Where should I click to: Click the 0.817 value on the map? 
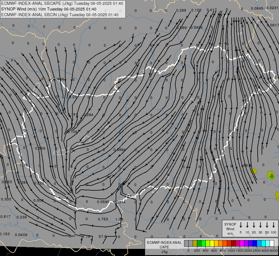(x=5, y=216)
